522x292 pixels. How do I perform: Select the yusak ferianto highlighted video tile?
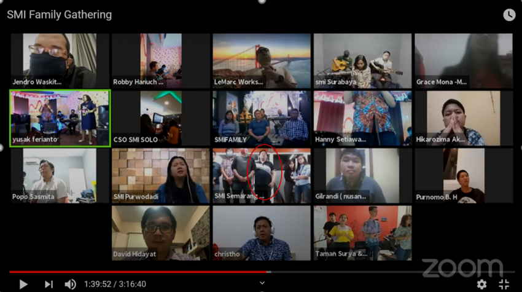click(x=60, y=118)
